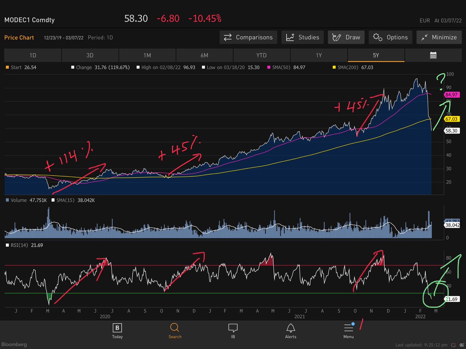
Task: Click the MODEC1 Comdty ticker title
Action: 30,19
